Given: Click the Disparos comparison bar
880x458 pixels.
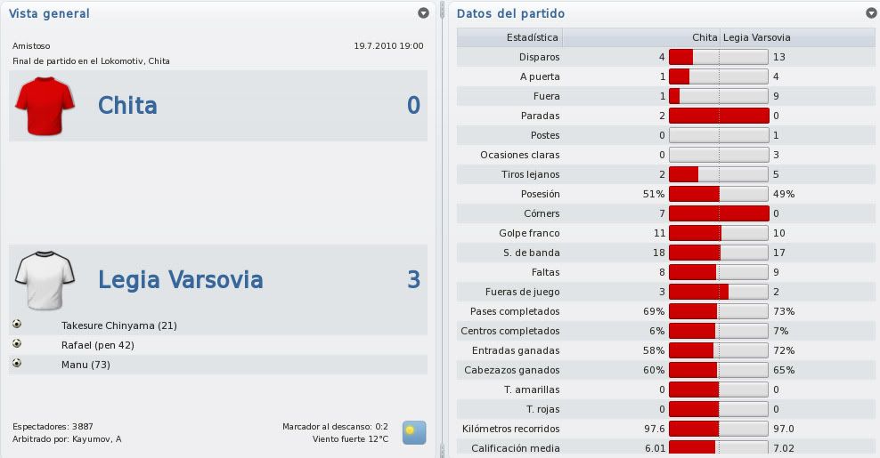Looking at the screenshot, I should pyautogui.click(x=719, y=57).
